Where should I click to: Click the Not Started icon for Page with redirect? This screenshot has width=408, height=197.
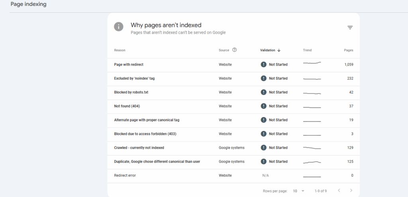coord(263,64)
